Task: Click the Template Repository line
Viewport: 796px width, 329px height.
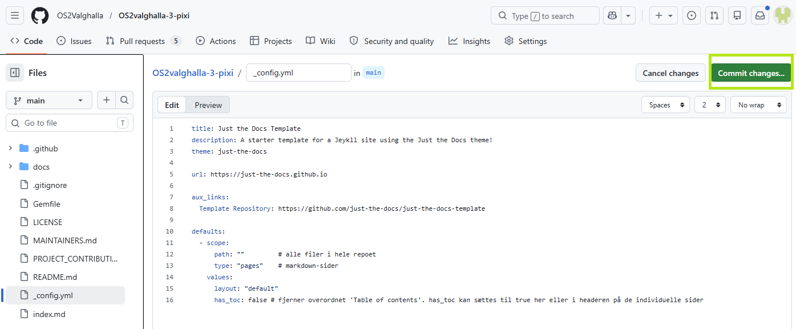Action: coord(342,208)
